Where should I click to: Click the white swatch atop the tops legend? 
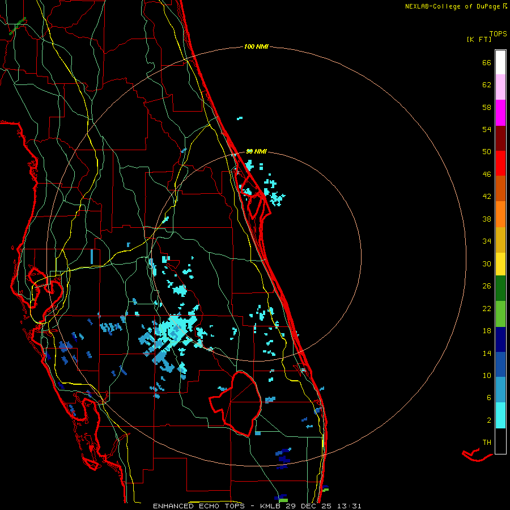tap(500, 62)
